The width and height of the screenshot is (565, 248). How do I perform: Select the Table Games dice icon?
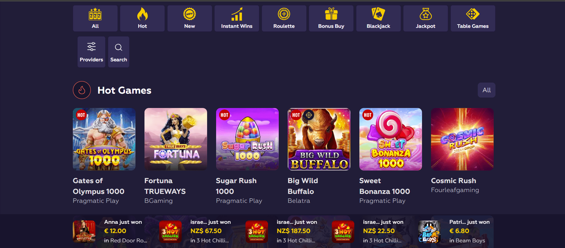pos(473,14)
